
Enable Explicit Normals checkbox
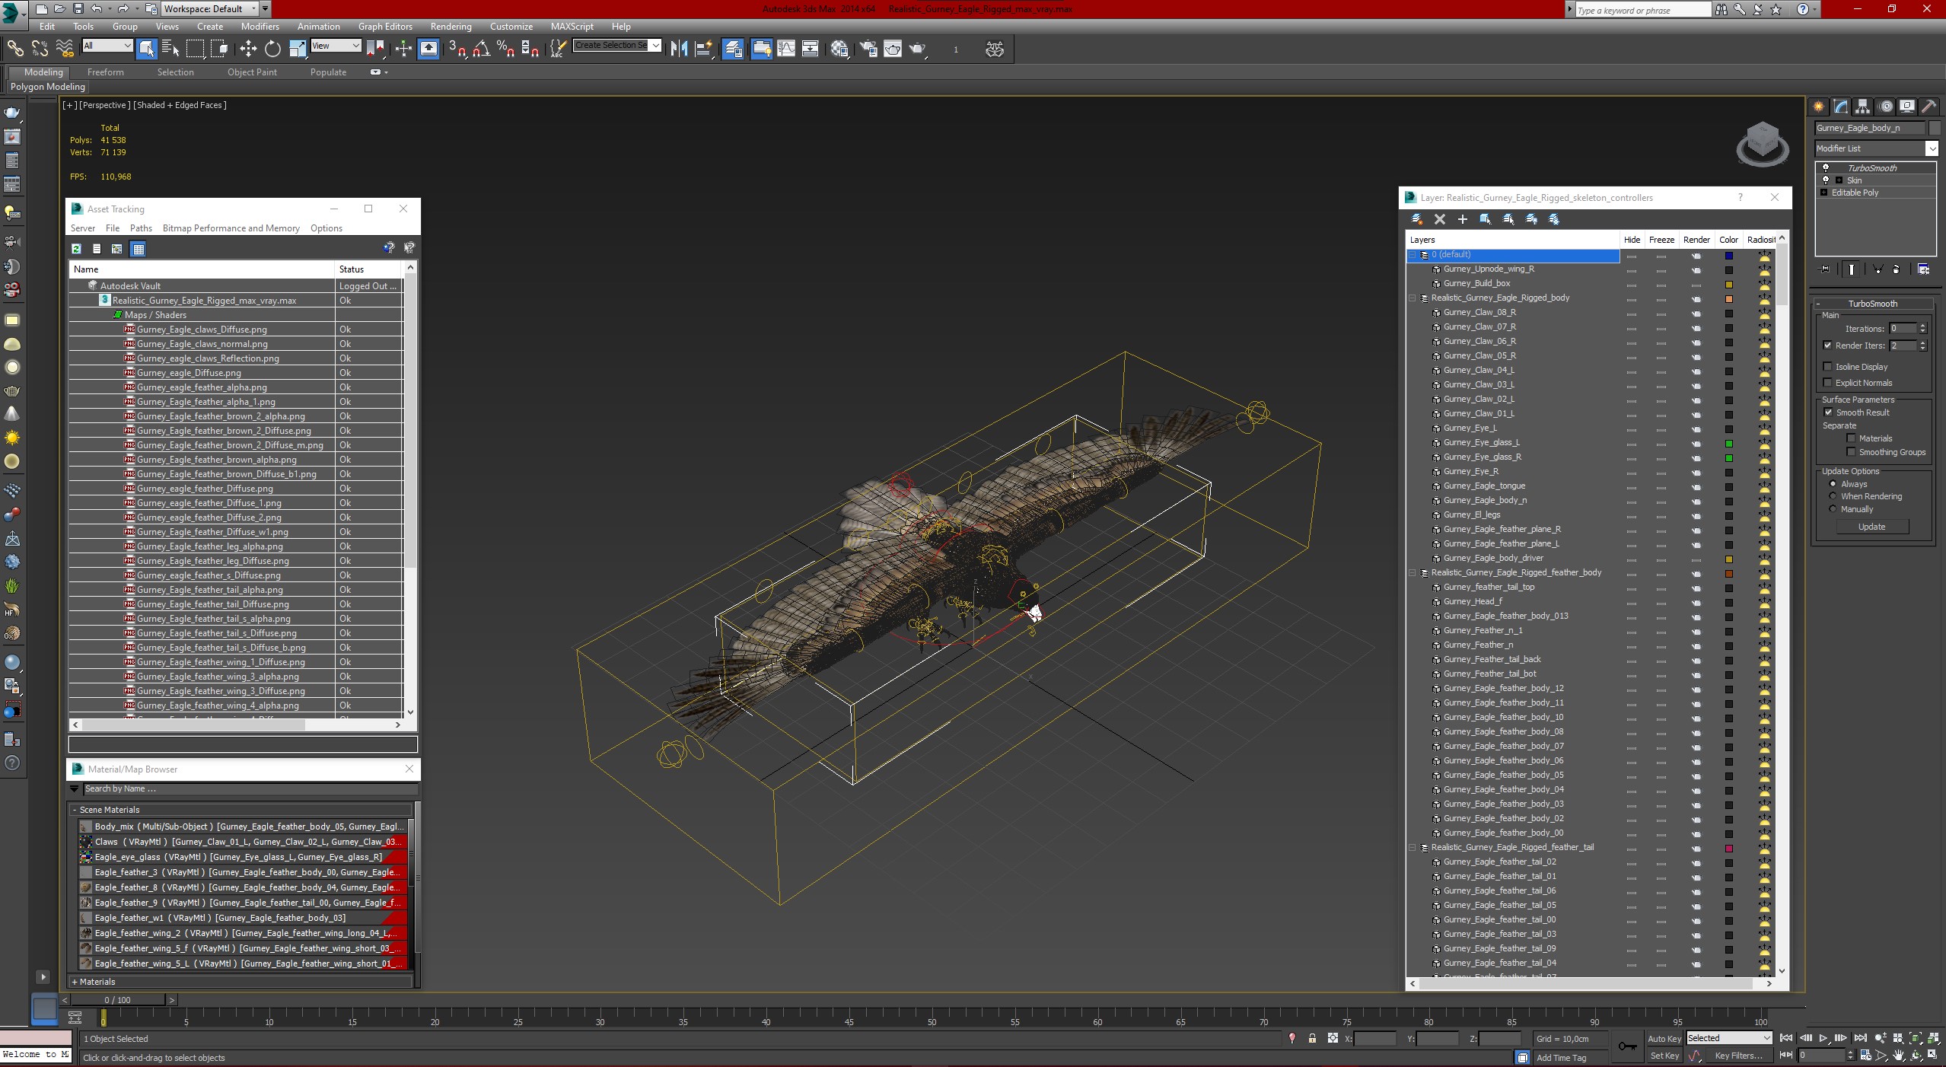[1828, 383]
